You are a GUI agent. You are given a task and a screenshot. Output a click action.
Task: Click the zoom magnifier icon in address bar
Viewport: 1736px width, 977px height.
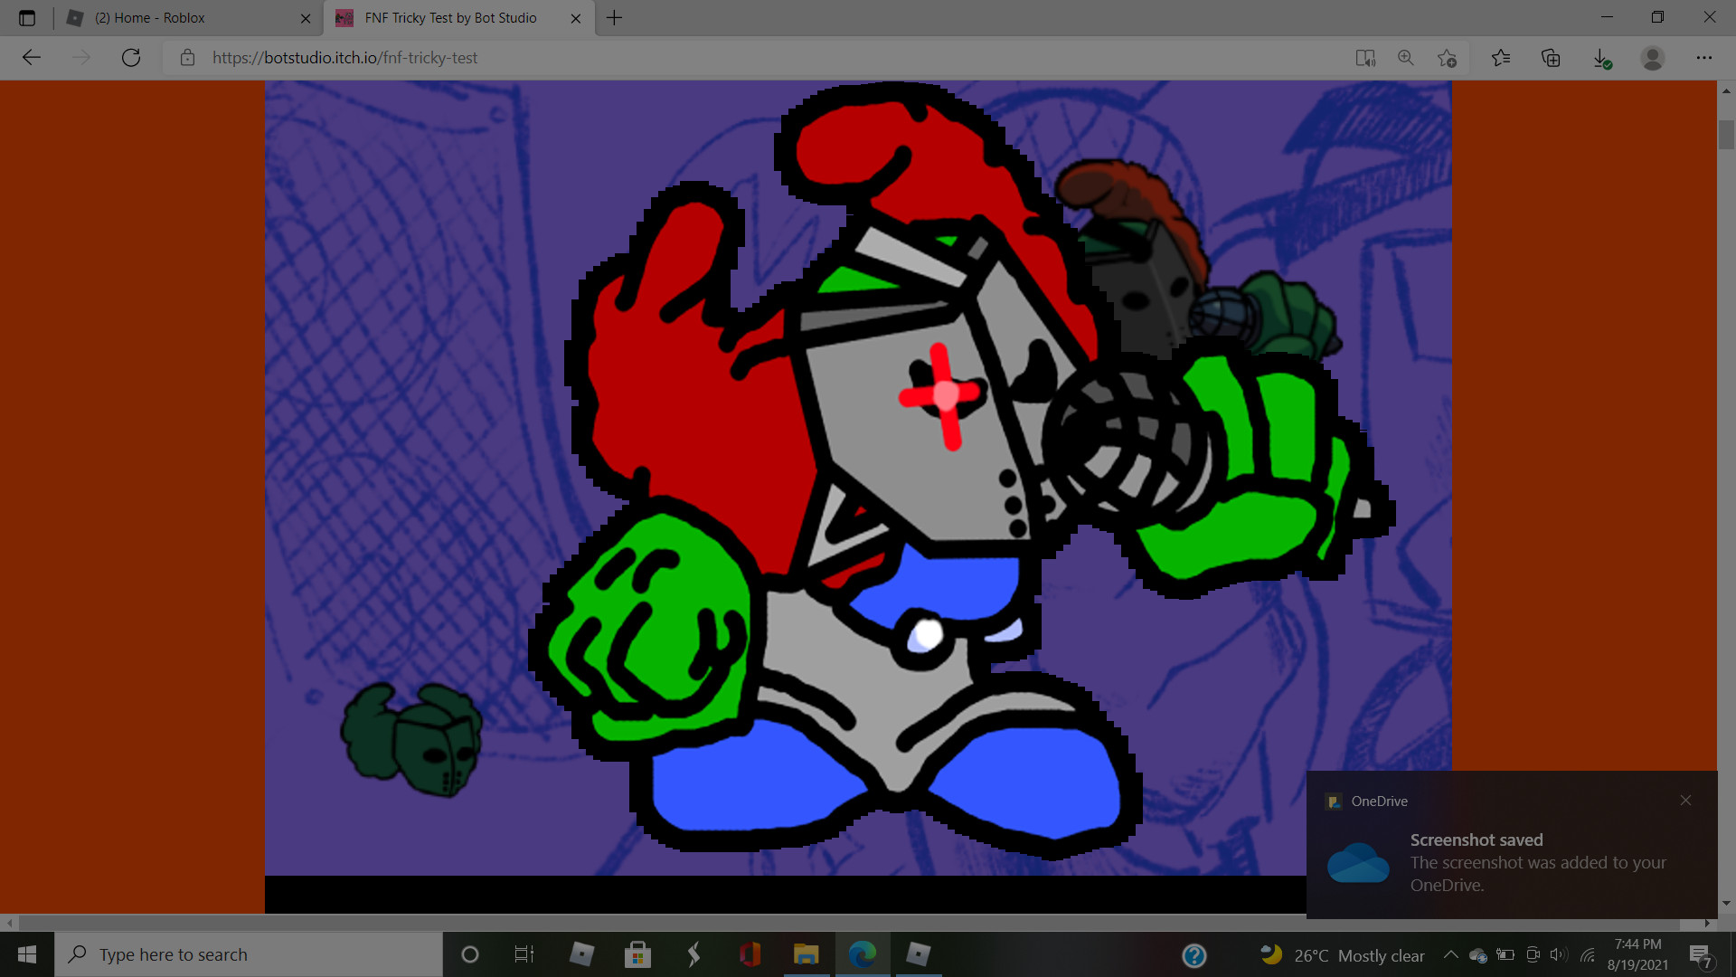pos(1406,58)
